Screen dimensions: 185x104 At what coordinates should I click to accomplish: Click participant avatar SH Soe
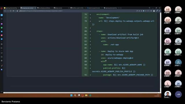178,31
